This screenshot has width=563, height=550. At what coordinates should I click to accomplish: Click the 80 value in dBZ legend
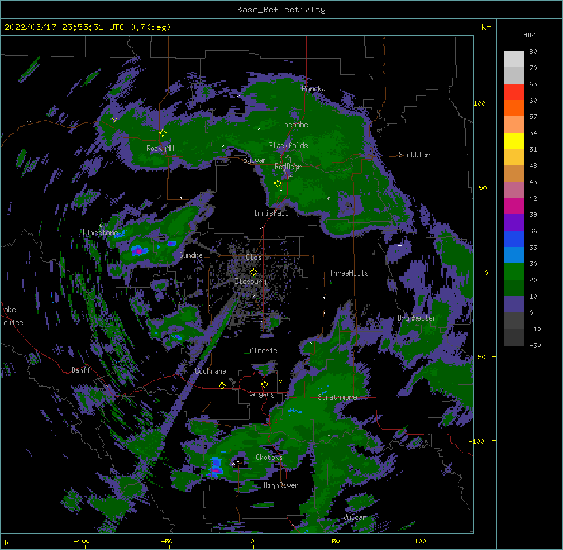click(533, 52)
